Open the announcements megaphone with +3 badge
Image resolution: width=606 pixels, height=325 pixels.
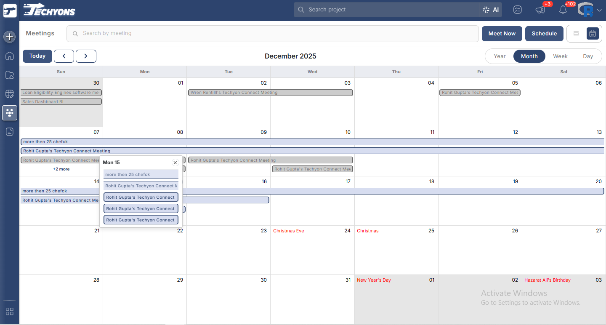[540, 9]
